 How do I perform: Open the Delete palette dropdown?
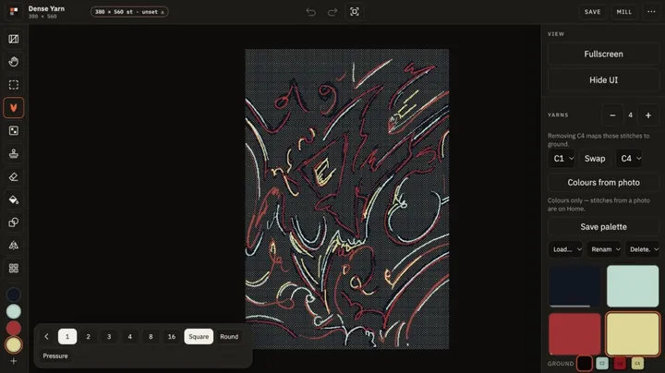tap(643, 249)
